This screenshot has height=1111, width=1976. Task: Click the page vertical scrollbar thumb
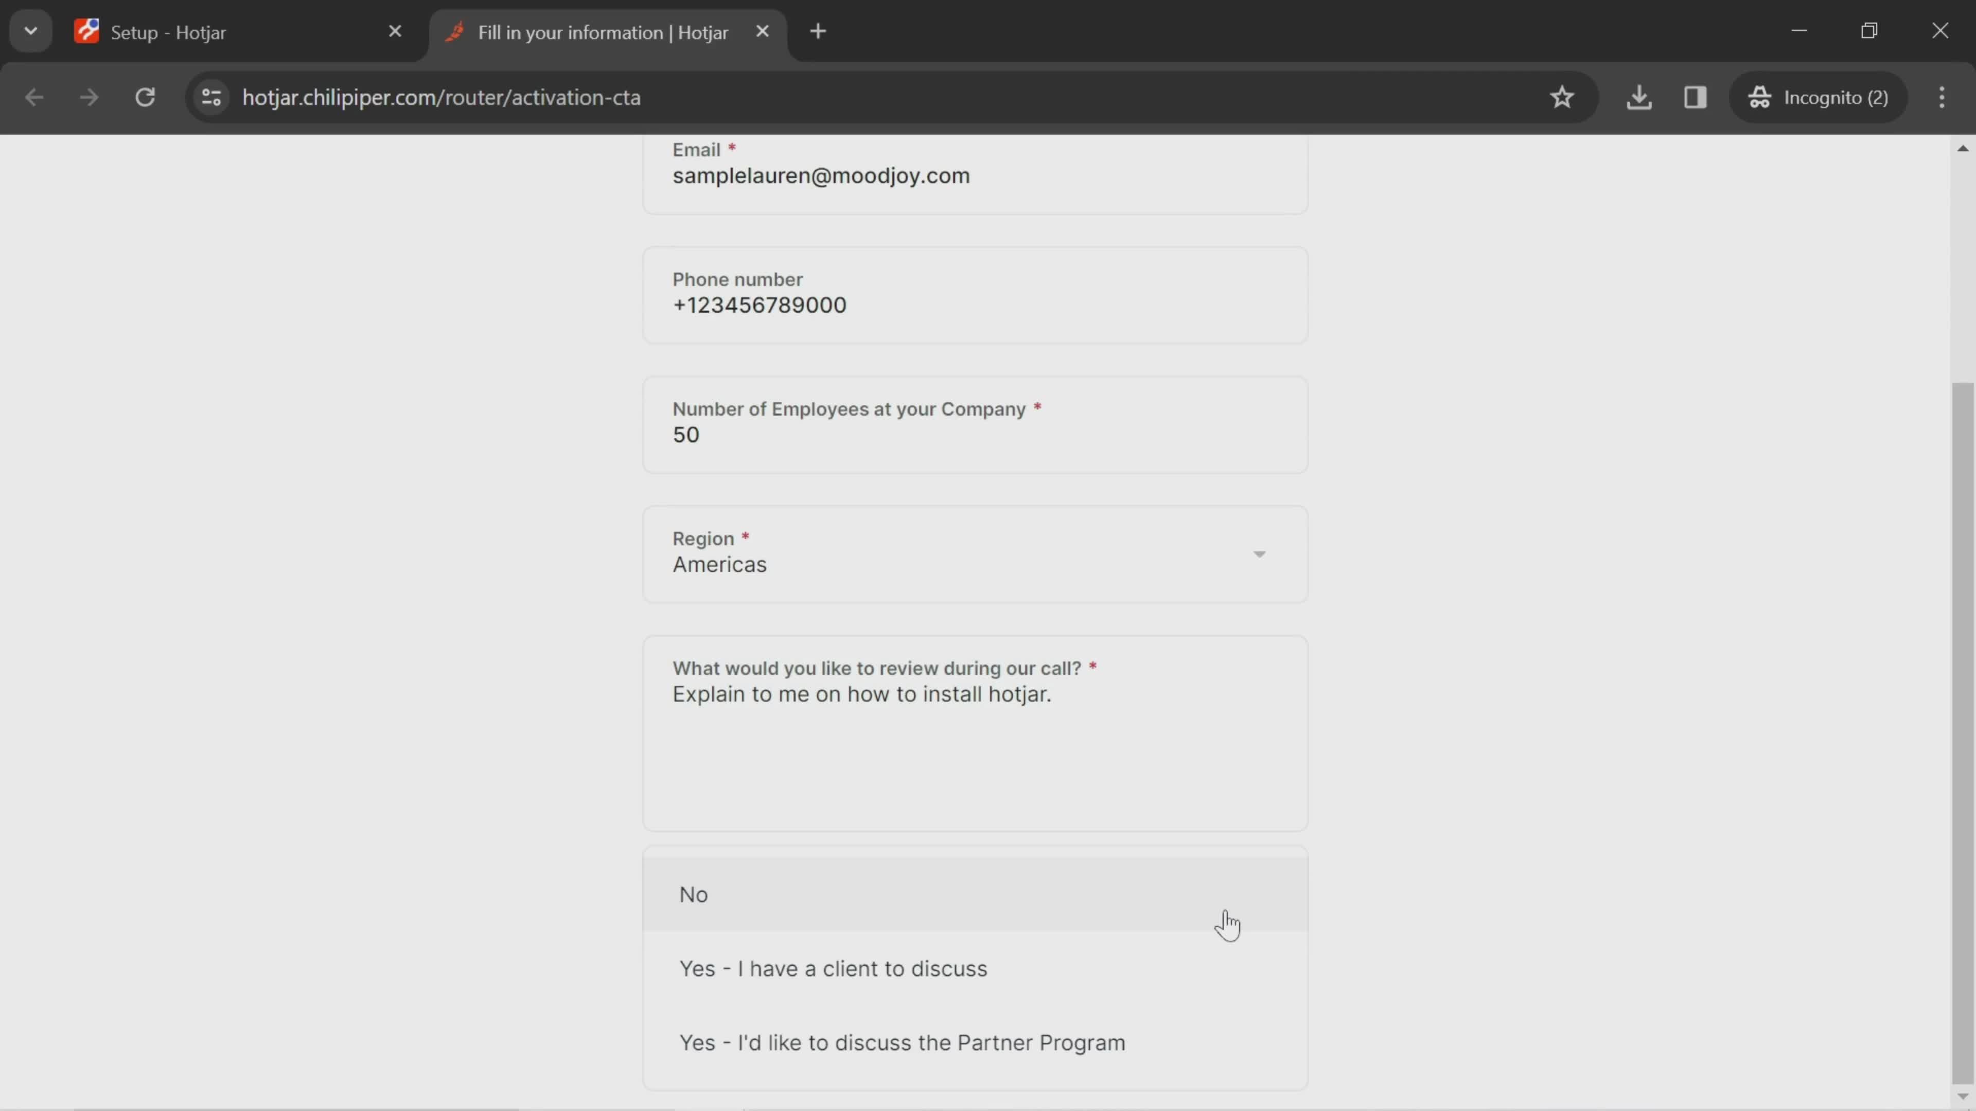point(1962,732)
